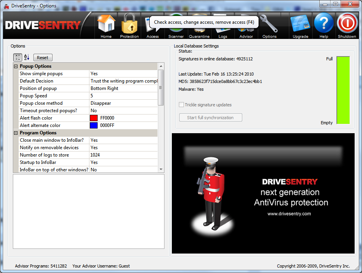Viewport: 362px width, 273px height.
Task: Click the 0000FF color value text
Action: pos(107,125)
